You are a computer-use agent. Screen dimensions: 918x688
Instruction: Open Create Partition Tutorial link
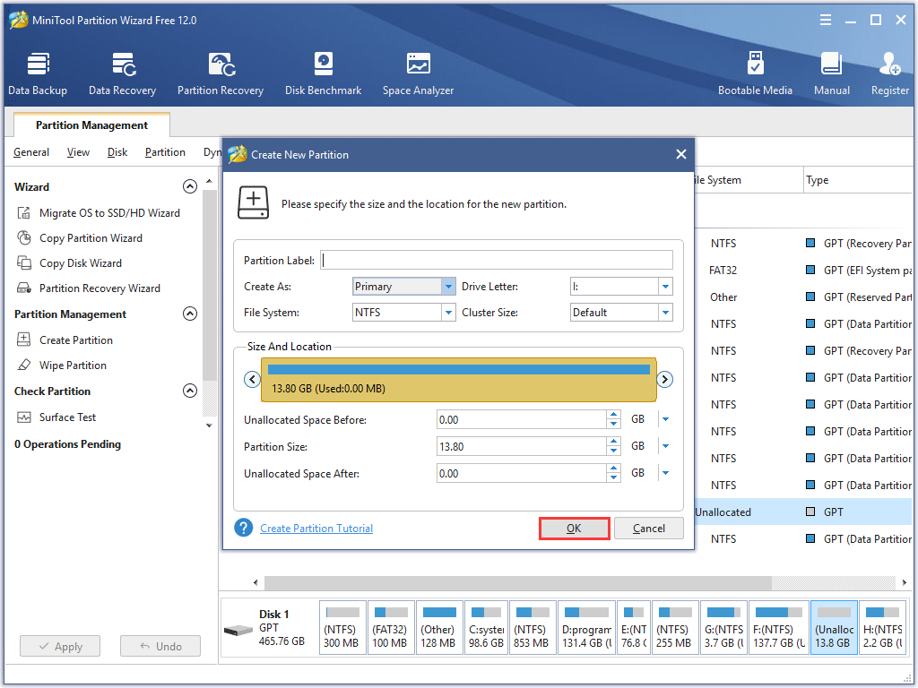coord(316,529)
